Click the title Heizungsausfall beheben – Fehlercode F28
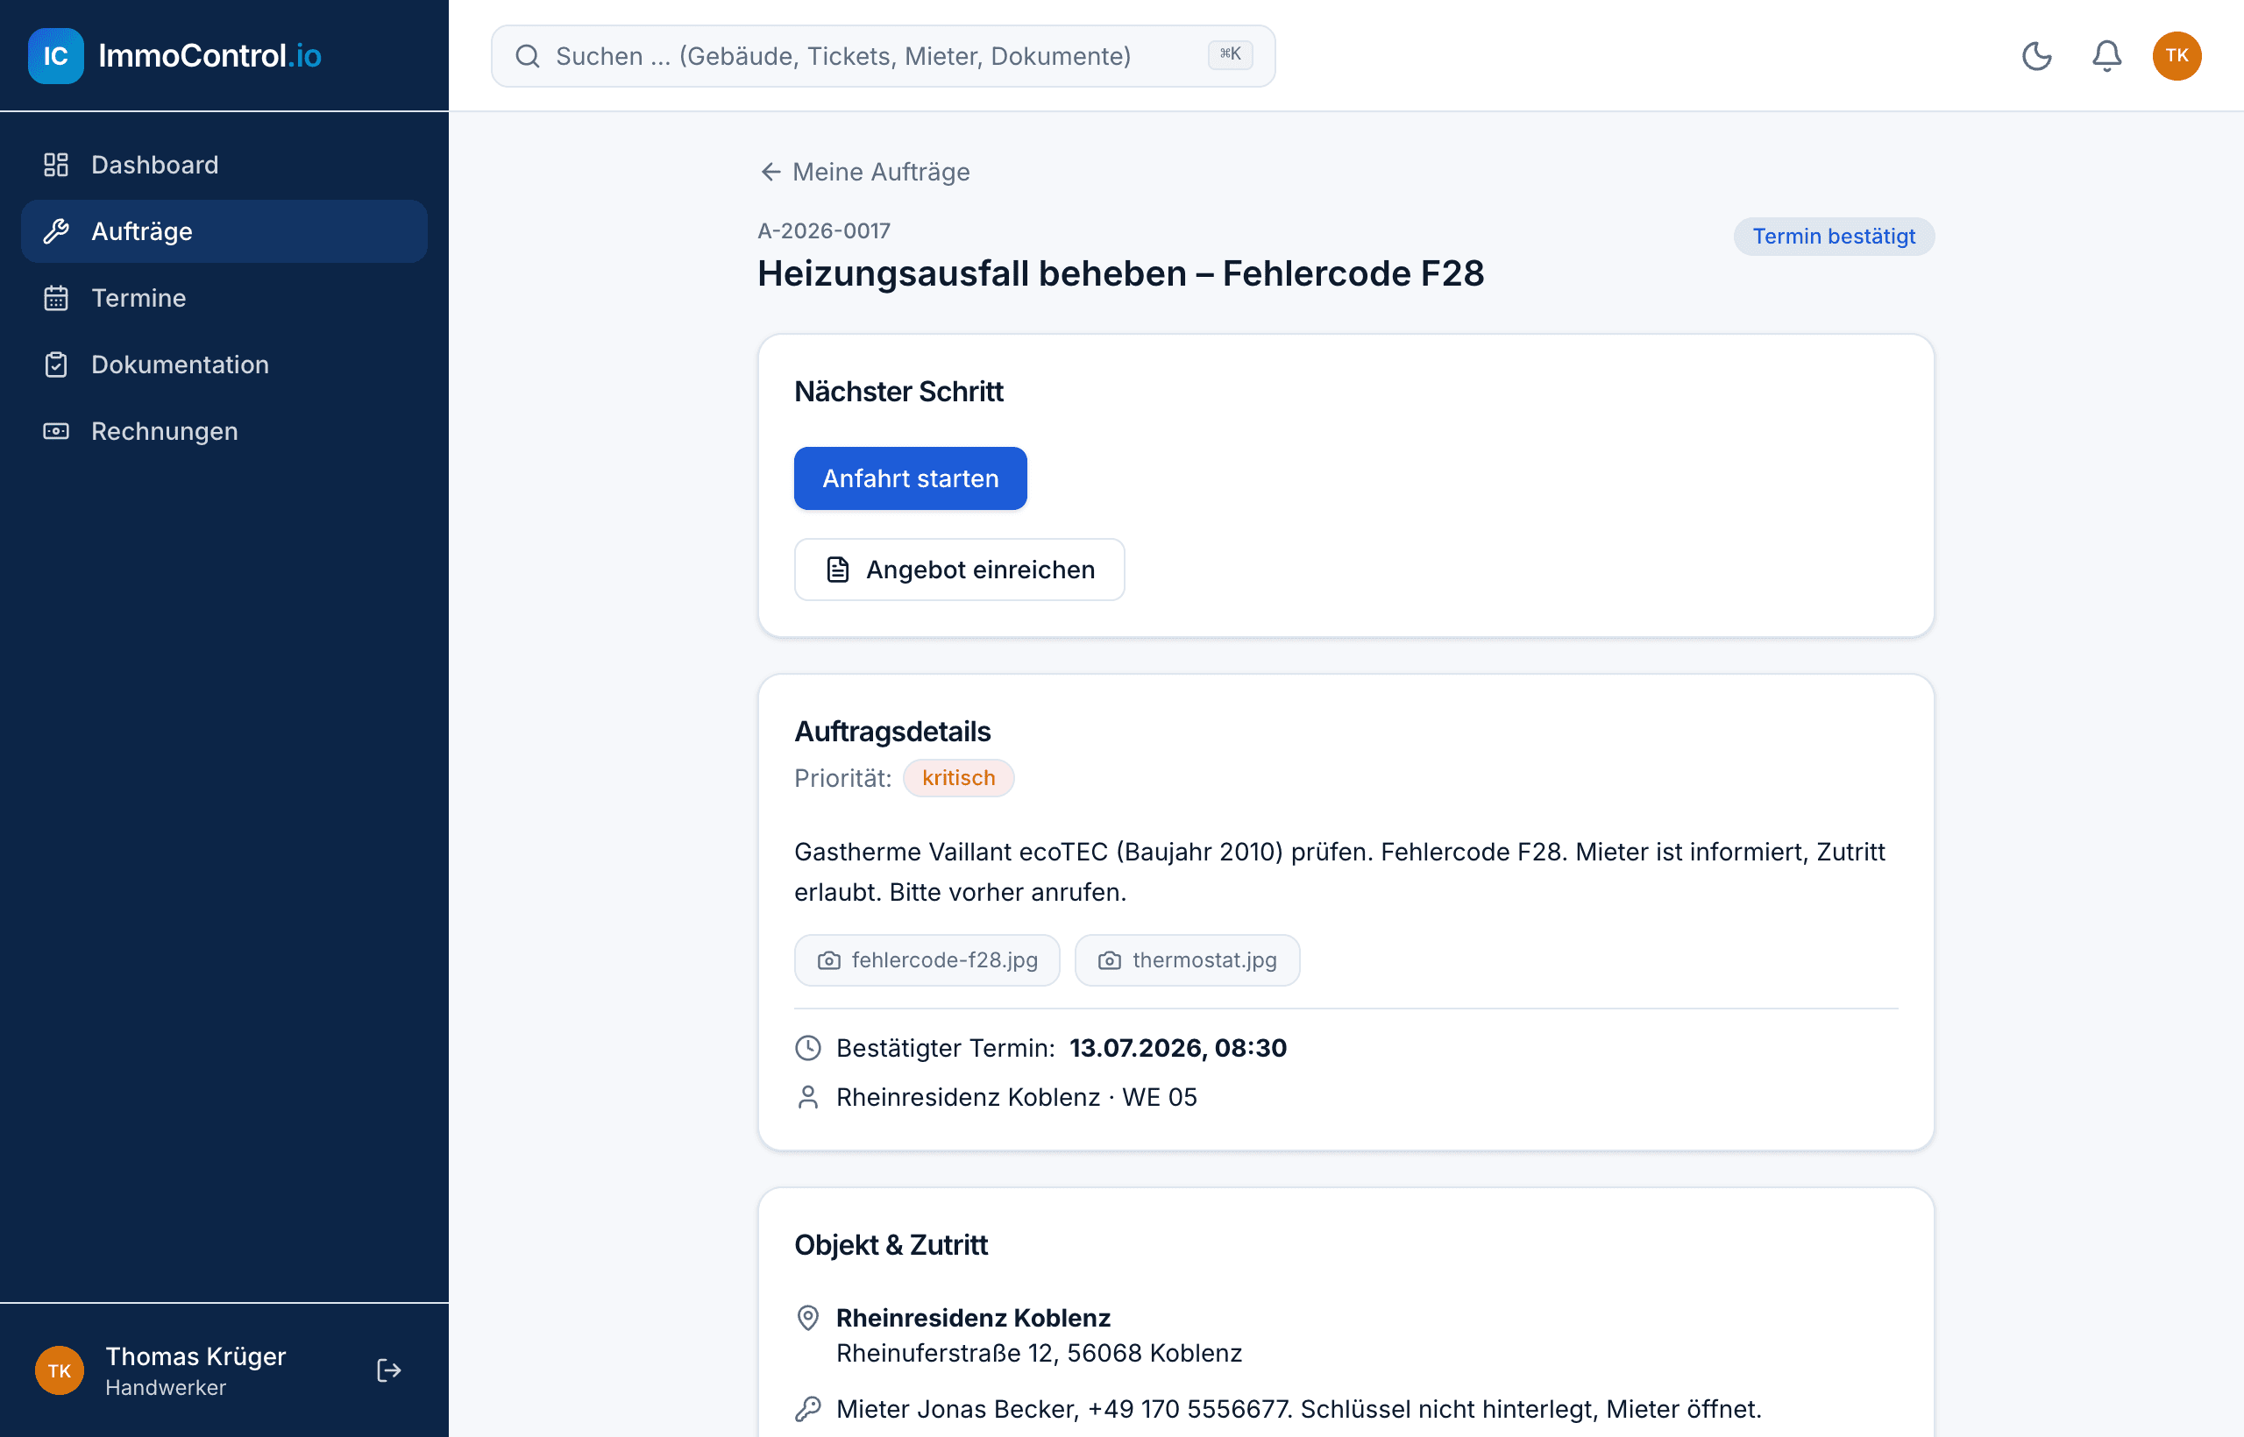Image resolution: width=2244 pixels, height=1437 pixels. (x=1120, y=273)
